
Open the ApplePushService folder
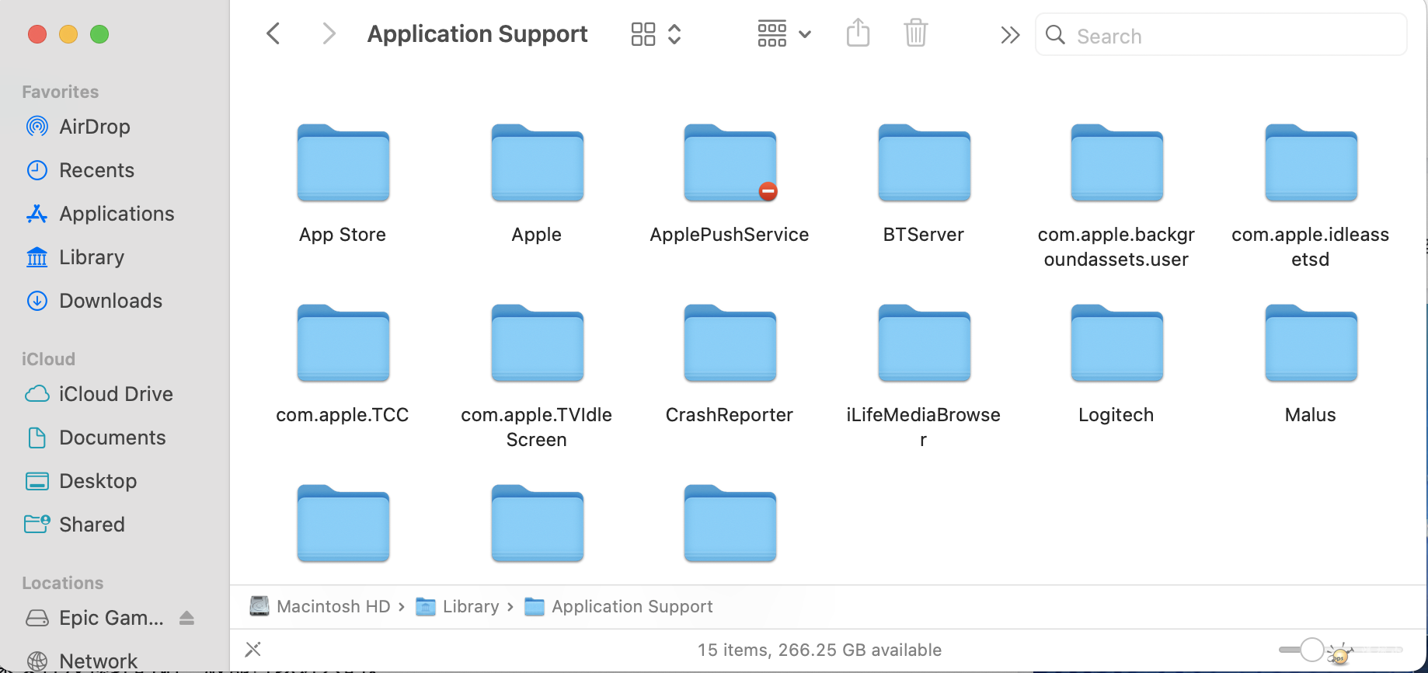click(730, 164)
